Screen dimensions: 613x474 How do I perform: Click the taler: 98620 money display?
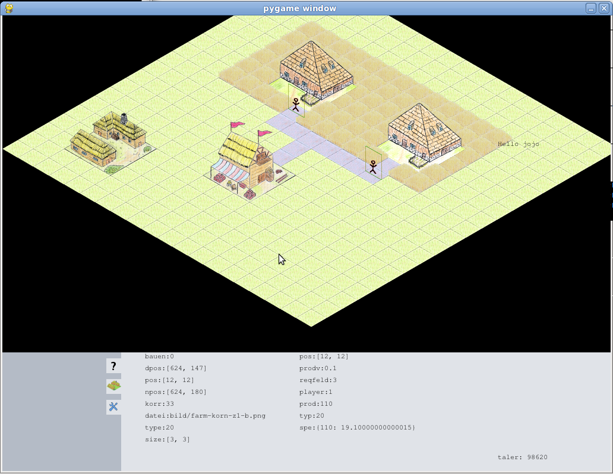[522, 457]
